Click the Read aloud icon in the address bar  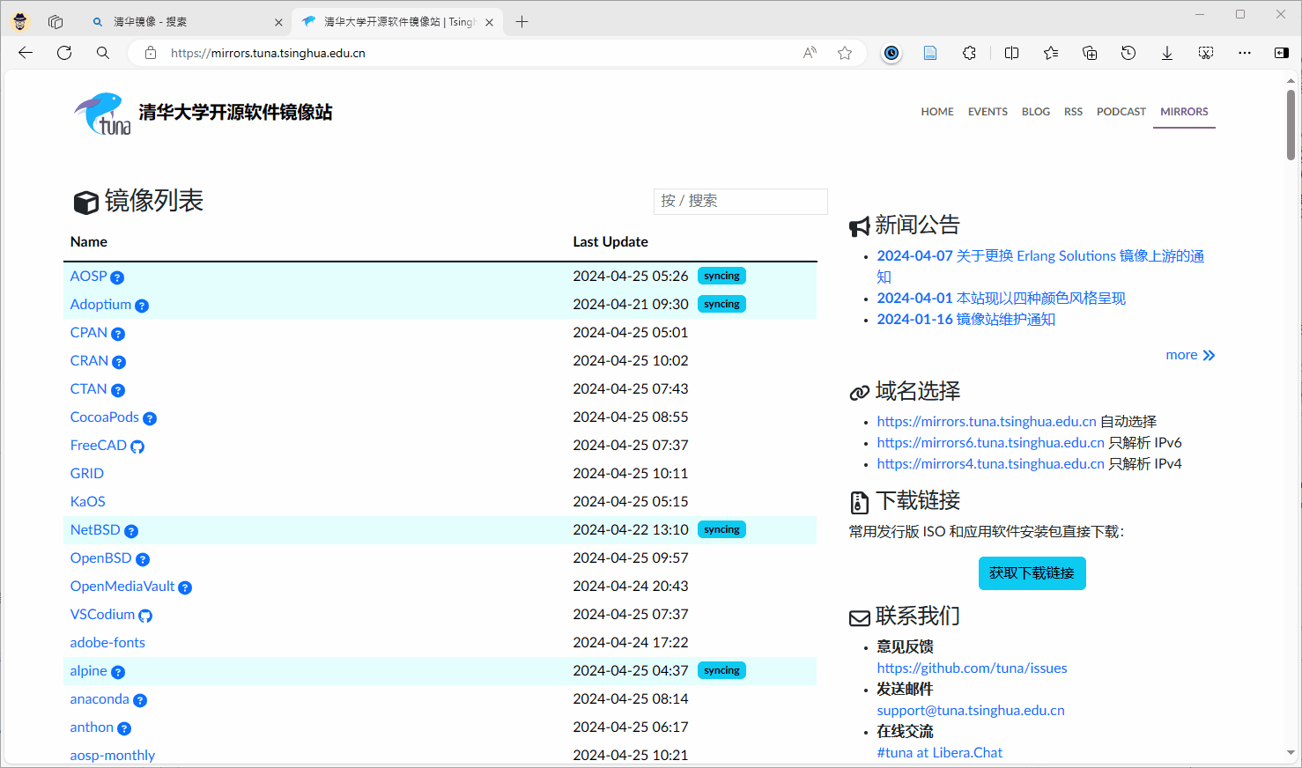tap(809, 53)
